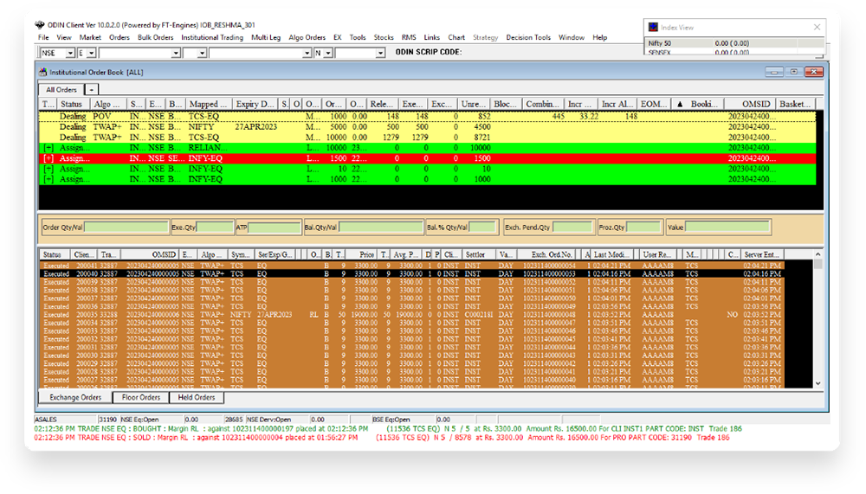Switch to the Floor Orders tab
This screenshot has height=494, width=866.
click(x=141, y=397)
